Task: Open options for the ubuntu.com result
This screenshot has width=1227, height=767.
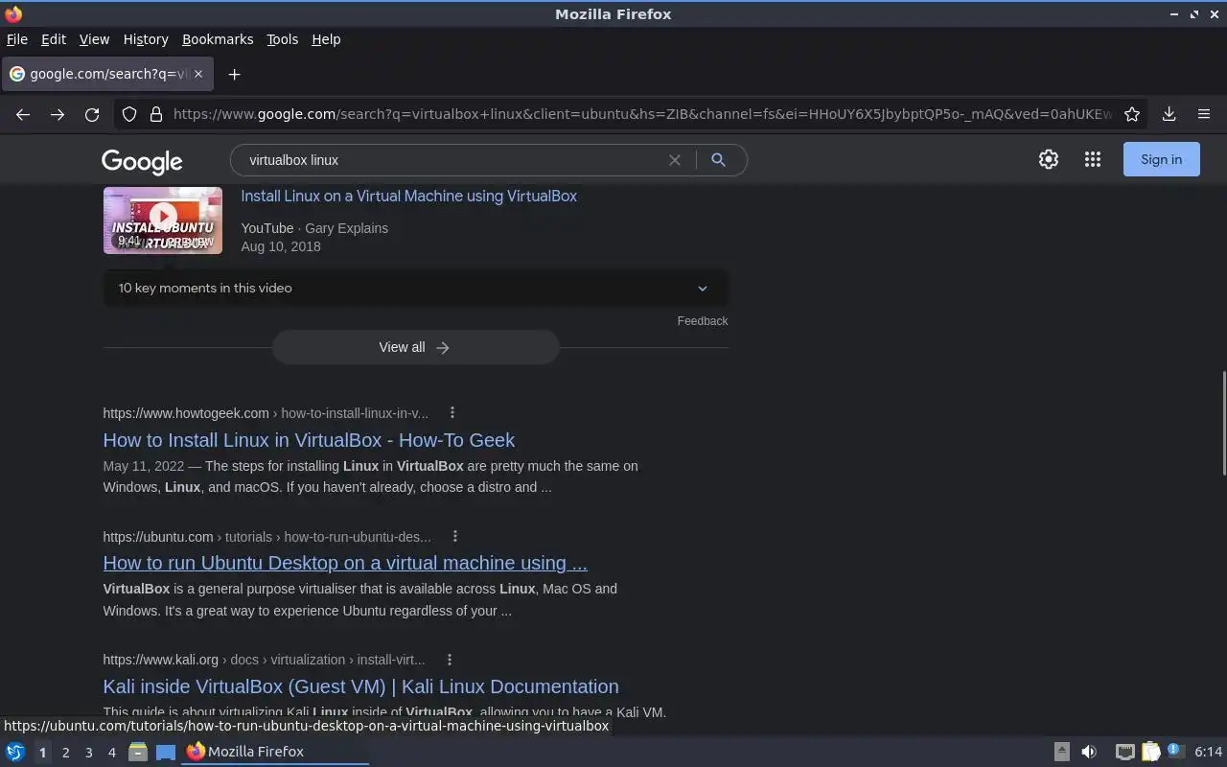Action: (455, 537)
